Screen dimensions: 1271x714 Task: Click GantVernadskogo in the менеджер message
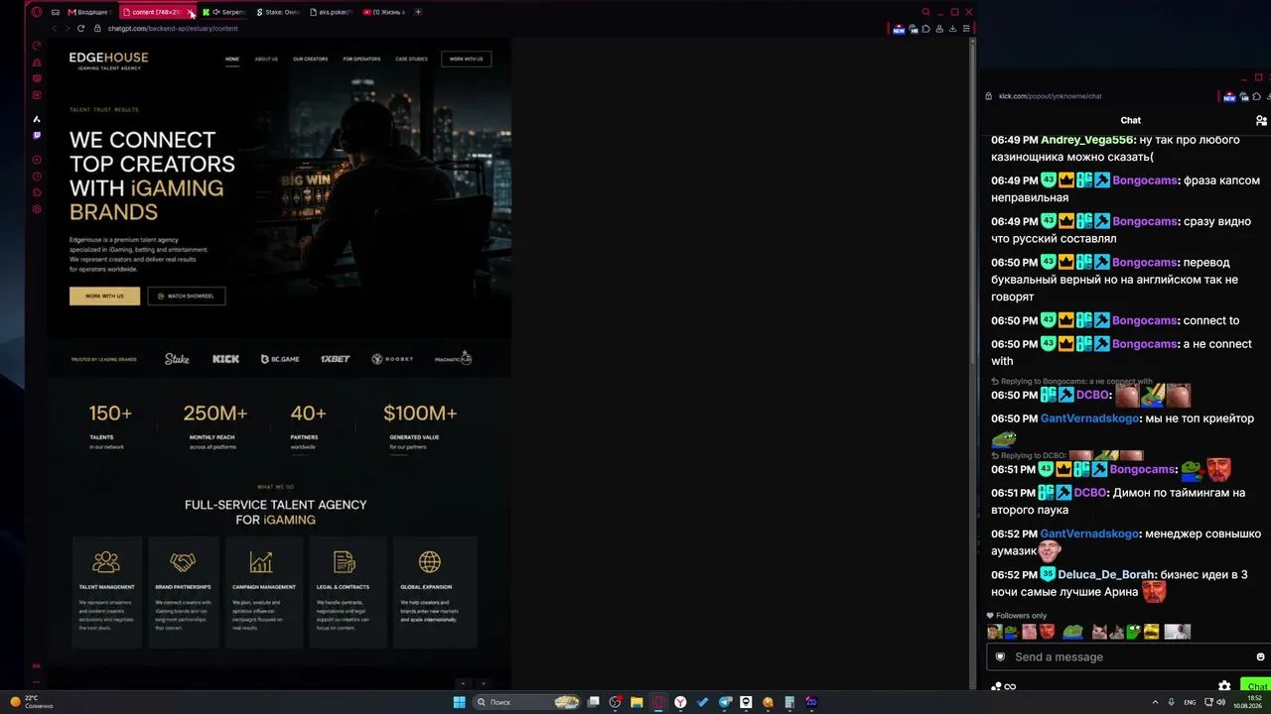click(1089, 534)
